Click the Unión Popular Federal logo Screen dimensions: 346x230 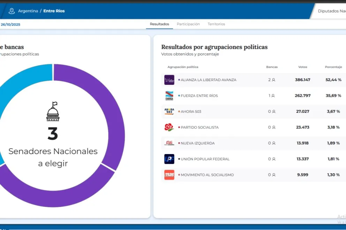(x=169, y=159)
